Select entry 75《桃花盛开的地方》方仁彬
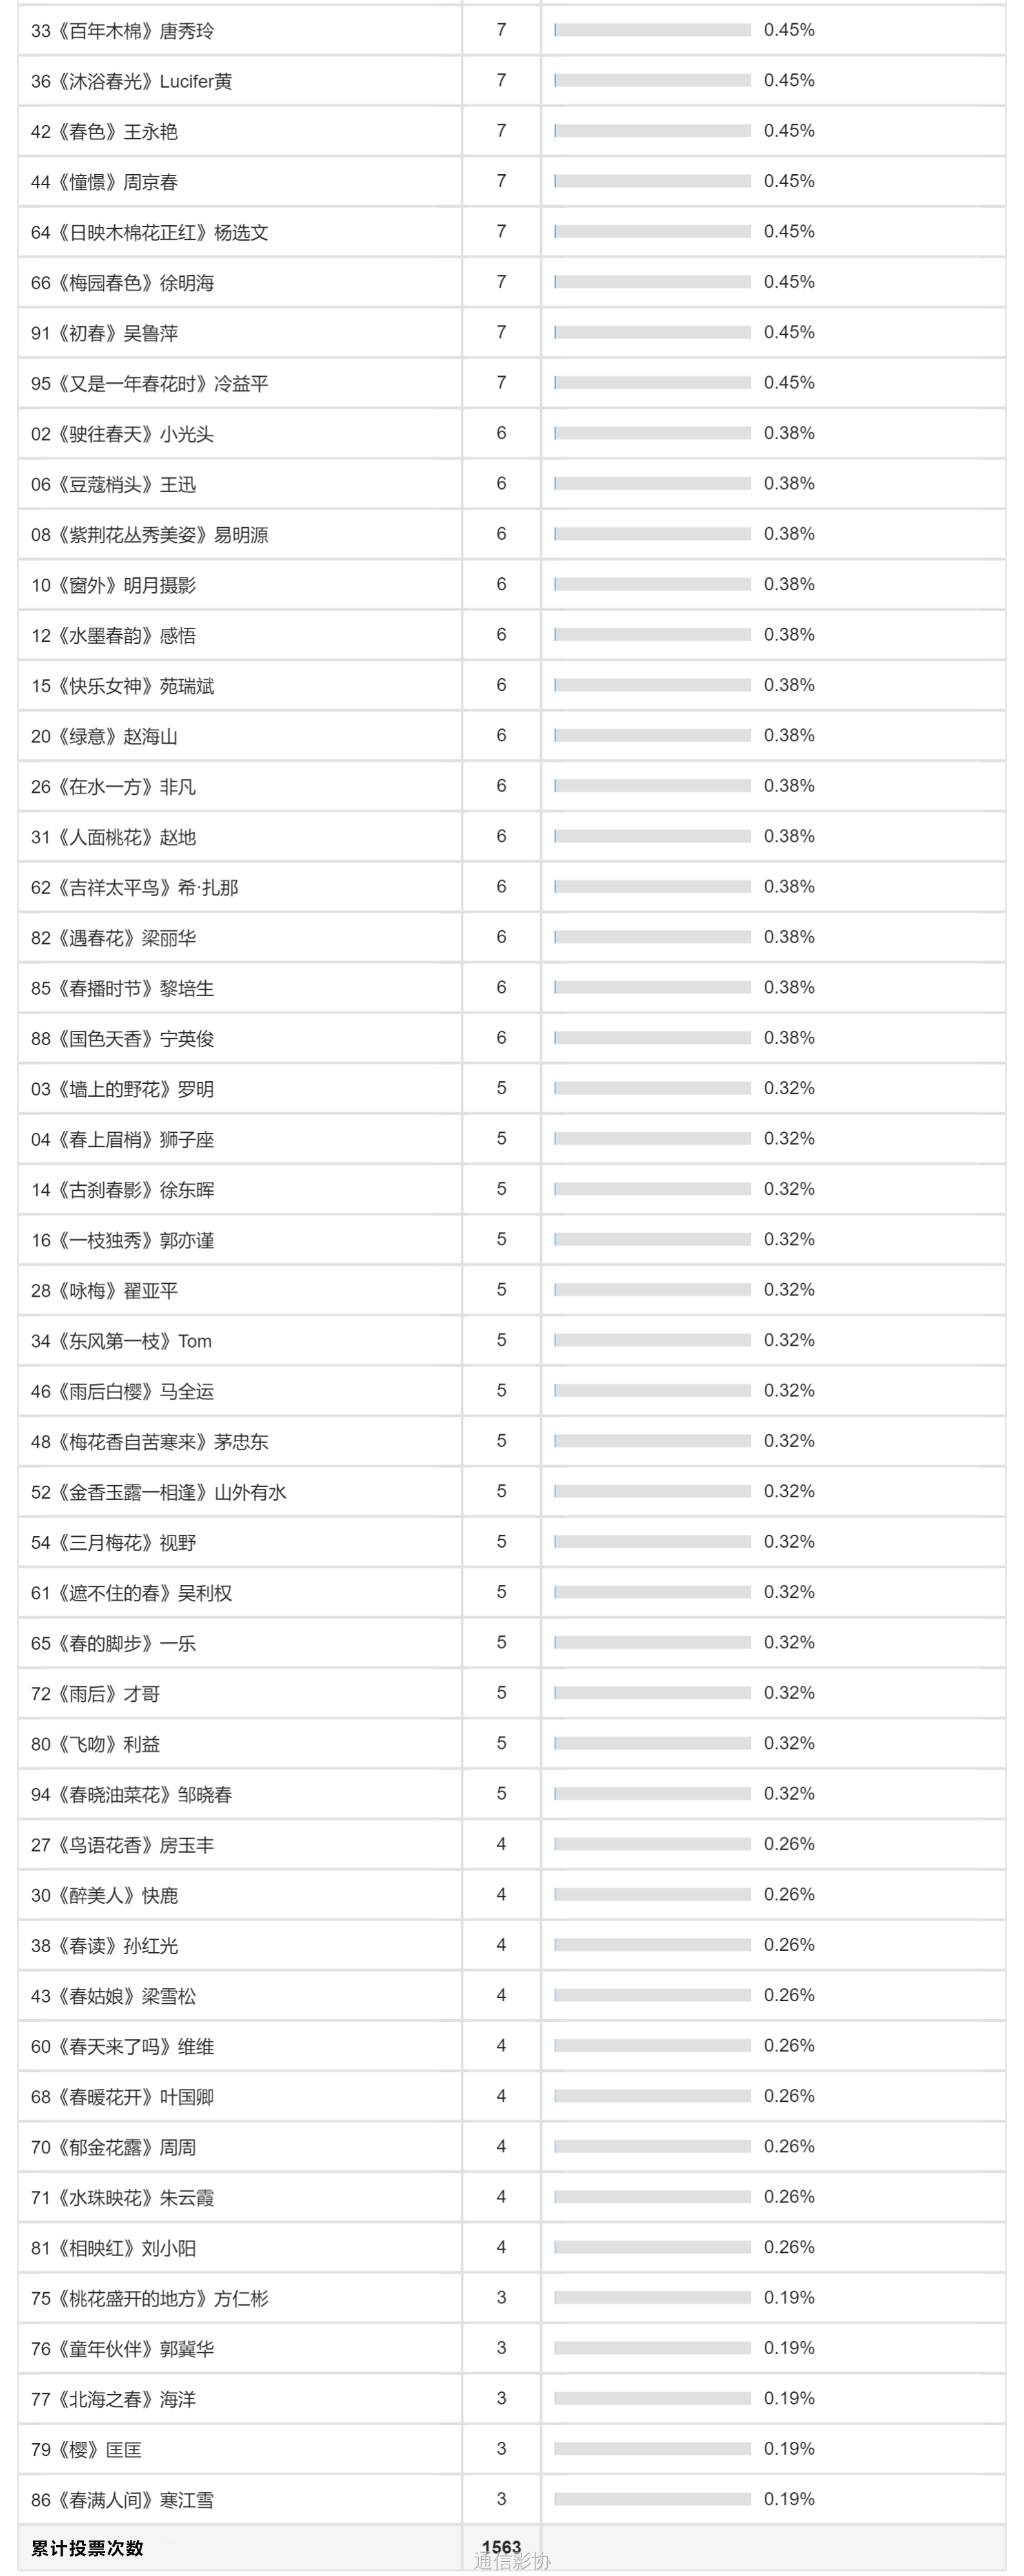The image size is (1024, 2576). 149,2298
